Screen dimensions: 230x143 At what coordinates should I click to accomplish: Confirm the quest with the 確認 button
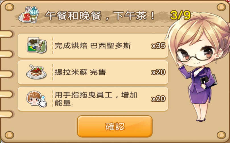coord(115,126)
